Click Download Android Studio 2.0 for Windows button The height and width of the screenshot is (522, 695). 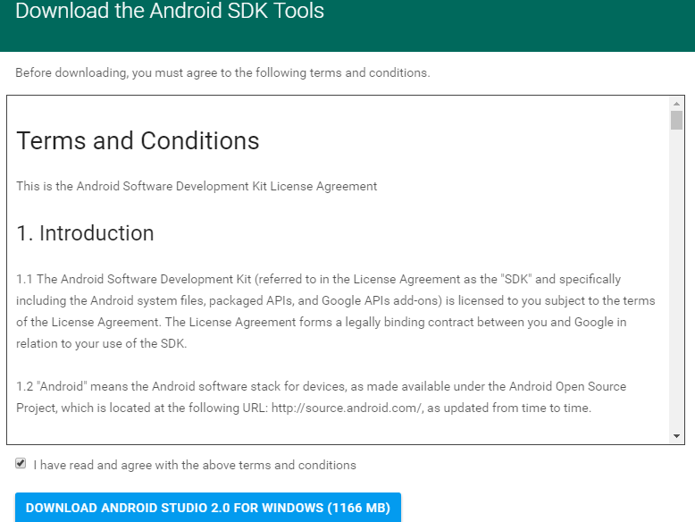(208, 508)
